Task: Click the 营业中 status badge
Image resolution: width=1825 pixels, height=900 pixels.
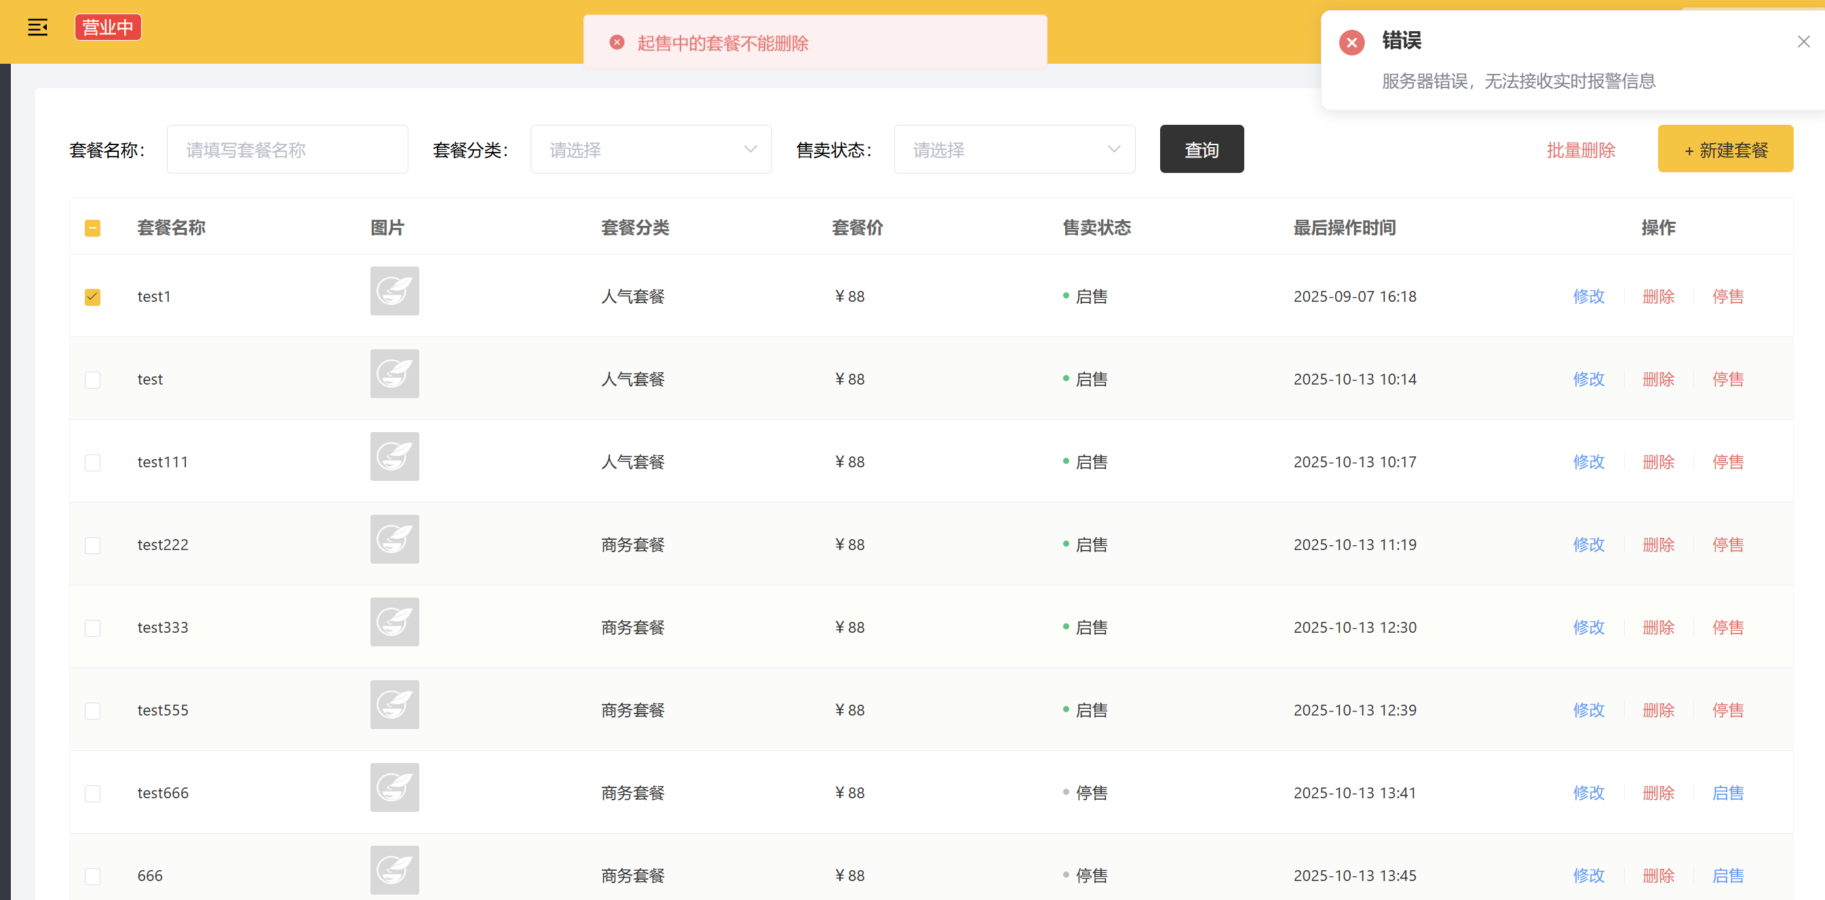Action: 108,28
